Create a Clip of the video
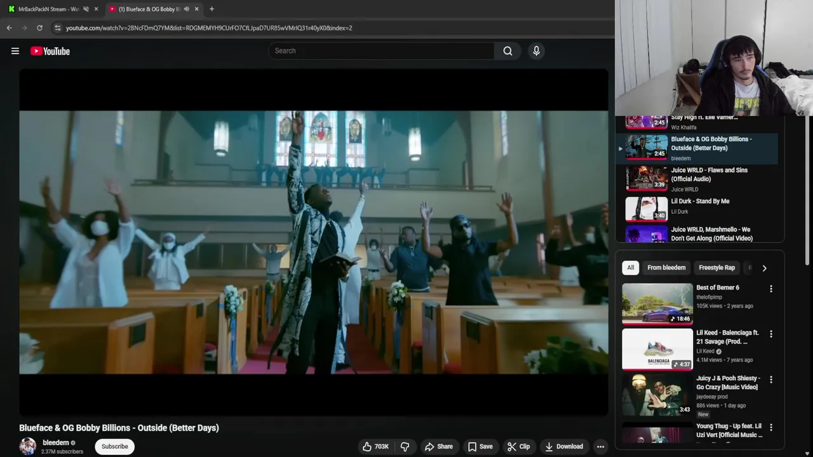The width and height of the screenshot is (813, 457). tap(518, 446)
